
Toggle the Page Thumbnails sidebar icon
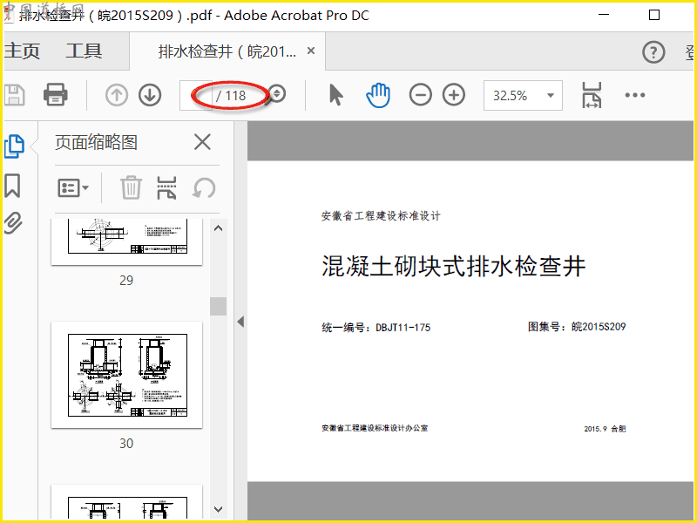point(14,146)
